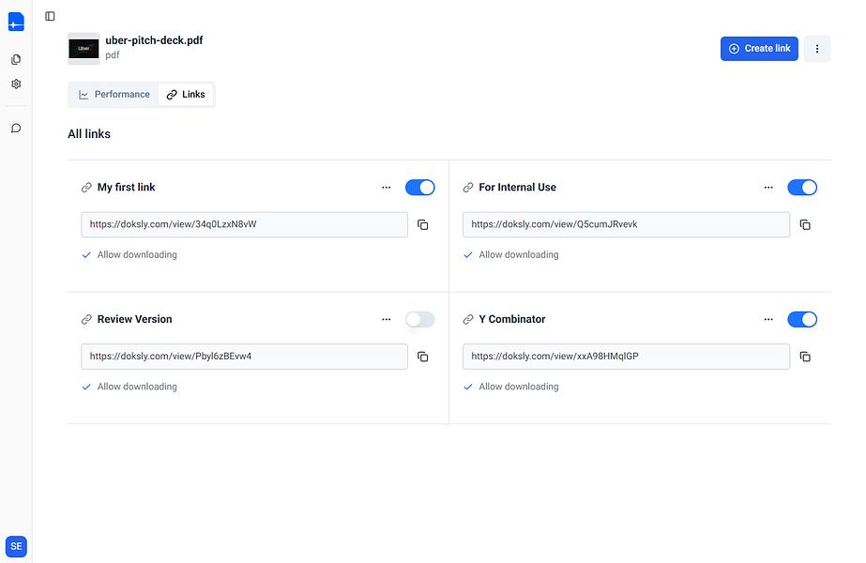The image size is (866, 563).
Task: Open options menu for Y Combinator
Action: click(x=768, y=319)
